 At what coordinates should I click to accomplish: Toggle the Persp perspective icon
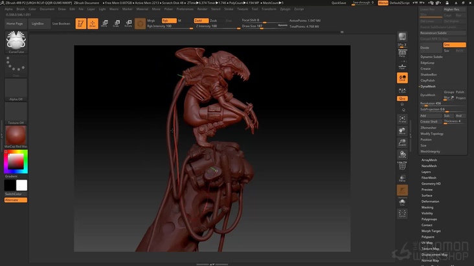(402, 53)
